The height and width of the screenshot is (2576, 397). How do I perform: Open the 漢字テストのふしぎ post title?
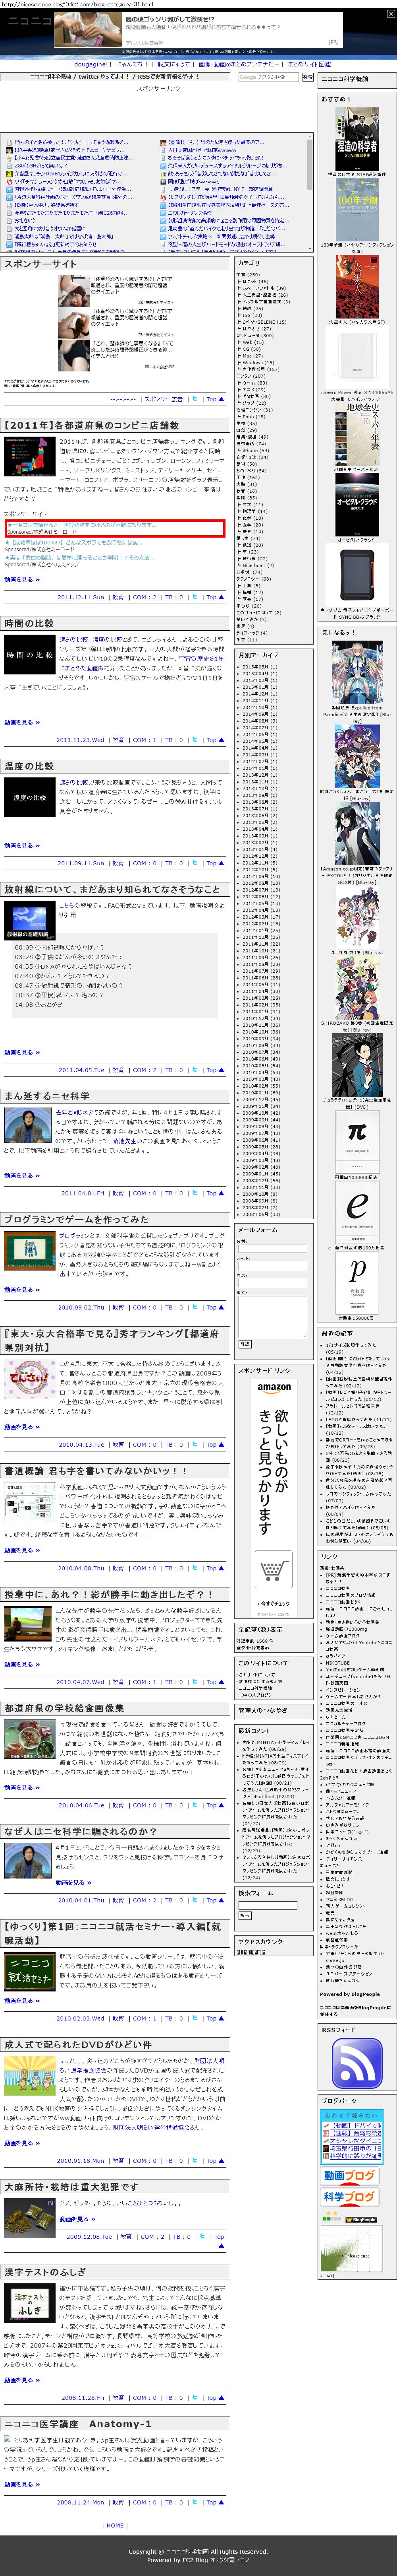(44, 2273)
